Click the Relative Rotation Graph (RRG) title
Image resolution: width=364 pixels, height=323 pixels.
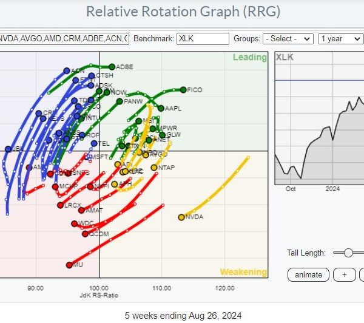(x=183, y=12)
